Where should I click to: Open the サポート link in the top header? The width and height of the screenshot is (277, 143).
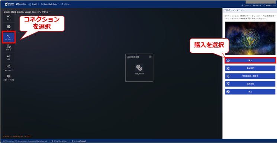pyautogui.click(x=257, y=6)
